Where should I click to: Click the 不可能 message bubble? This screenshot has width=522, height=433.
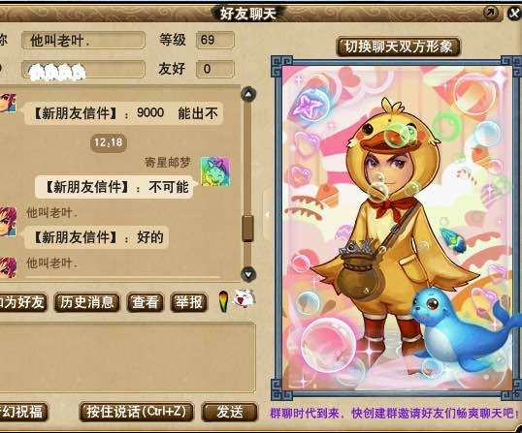(114, 187)
